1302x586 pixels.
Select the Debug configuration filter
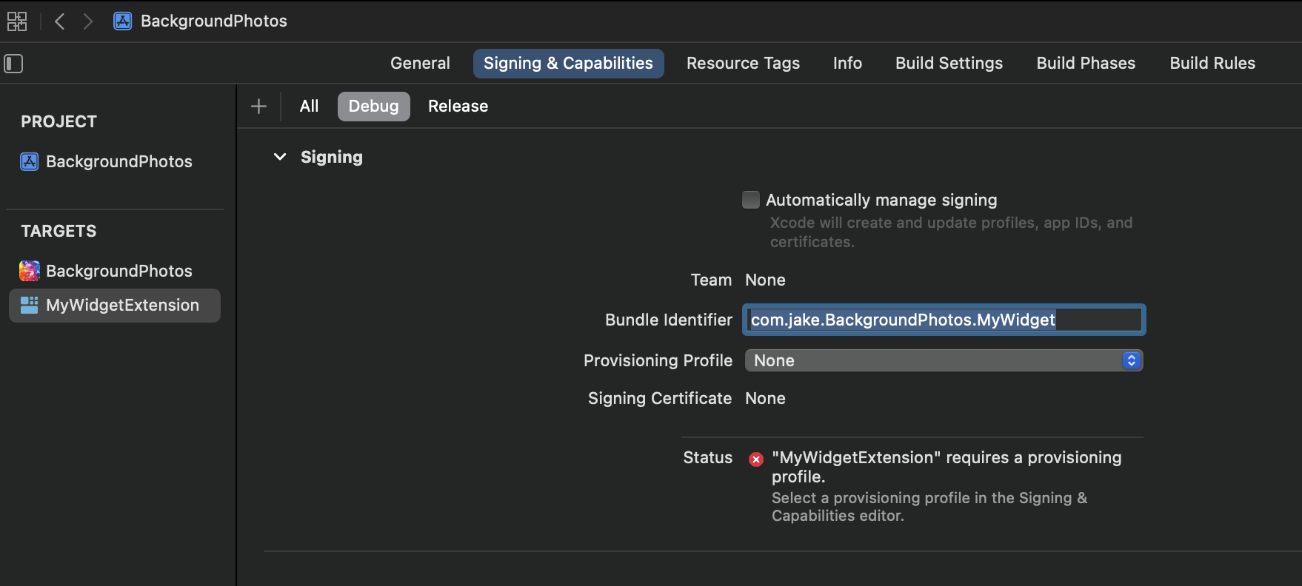tap(373, 107)
